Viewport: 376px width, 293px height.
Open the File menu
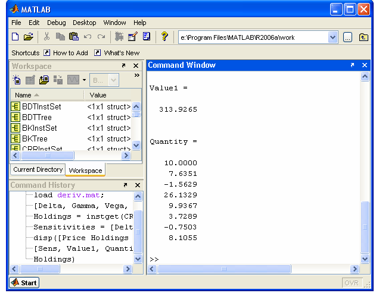(x=16, y=23)
